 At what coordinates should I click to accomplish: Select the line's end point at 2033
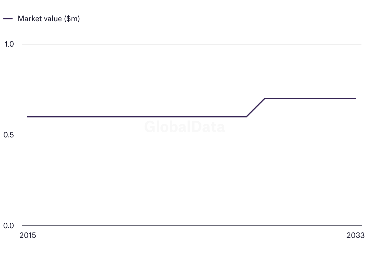pyautogui.click(x=356, y=99)
